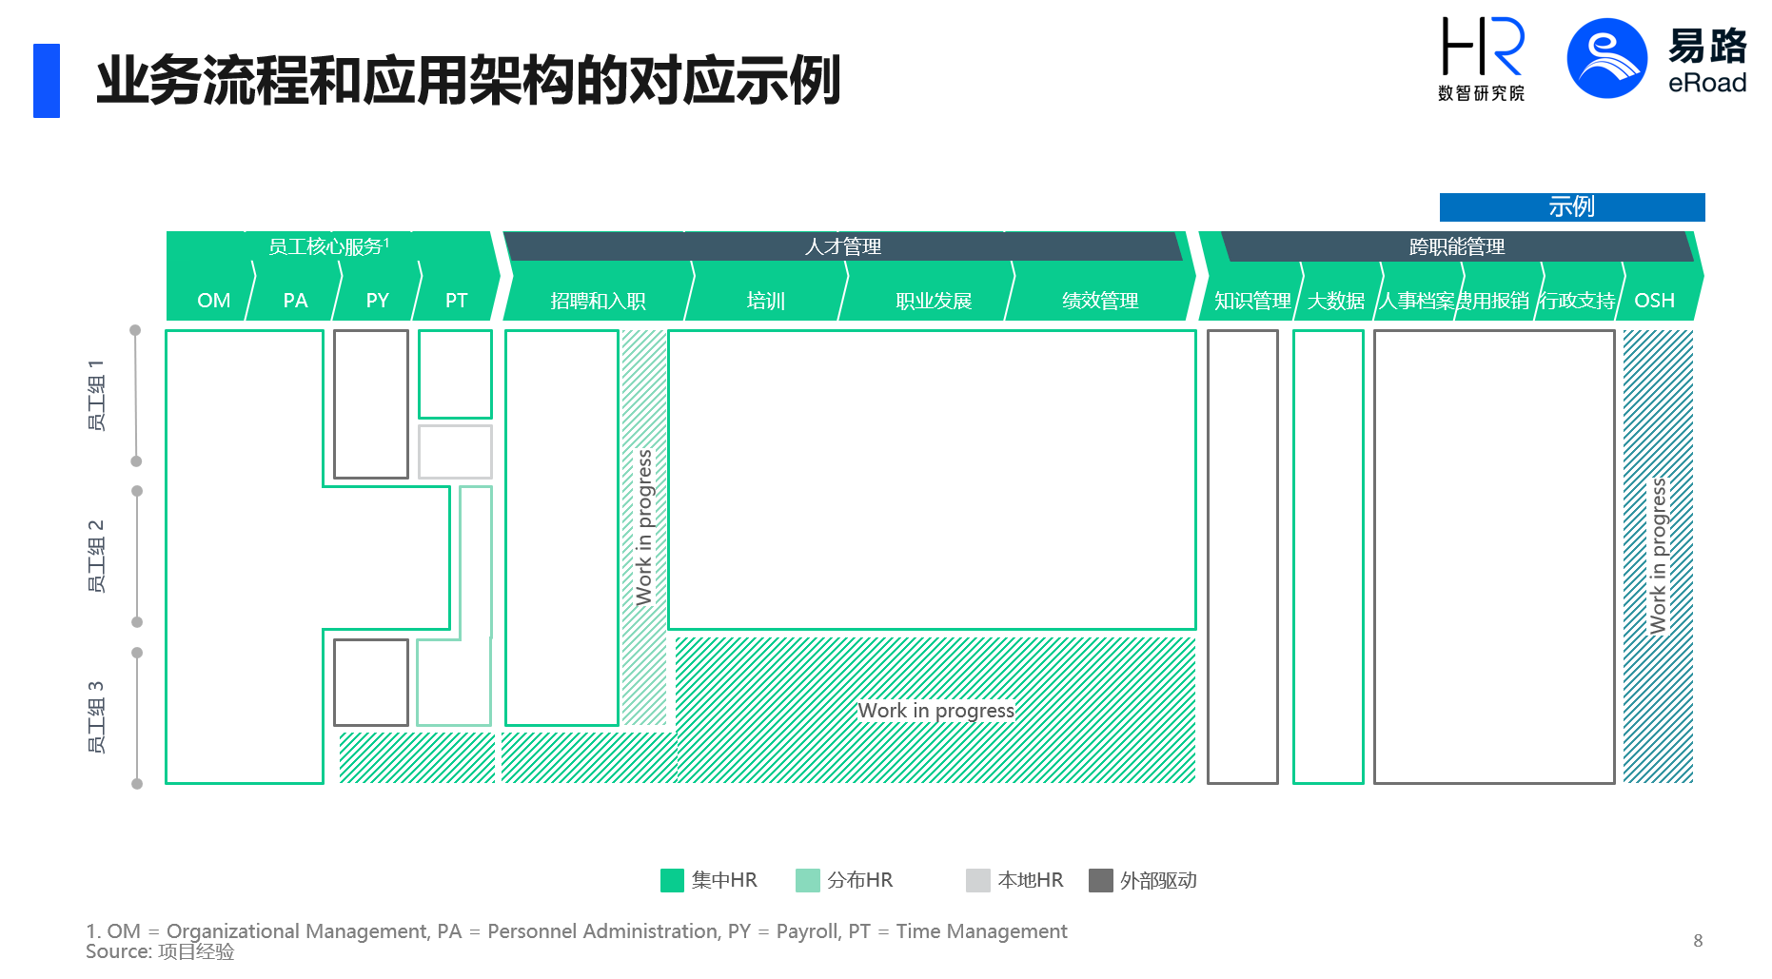Screen dimensions: 1772x979
Task: Click the blue eRoad circle logo
Action: [x=1606, y=59]
